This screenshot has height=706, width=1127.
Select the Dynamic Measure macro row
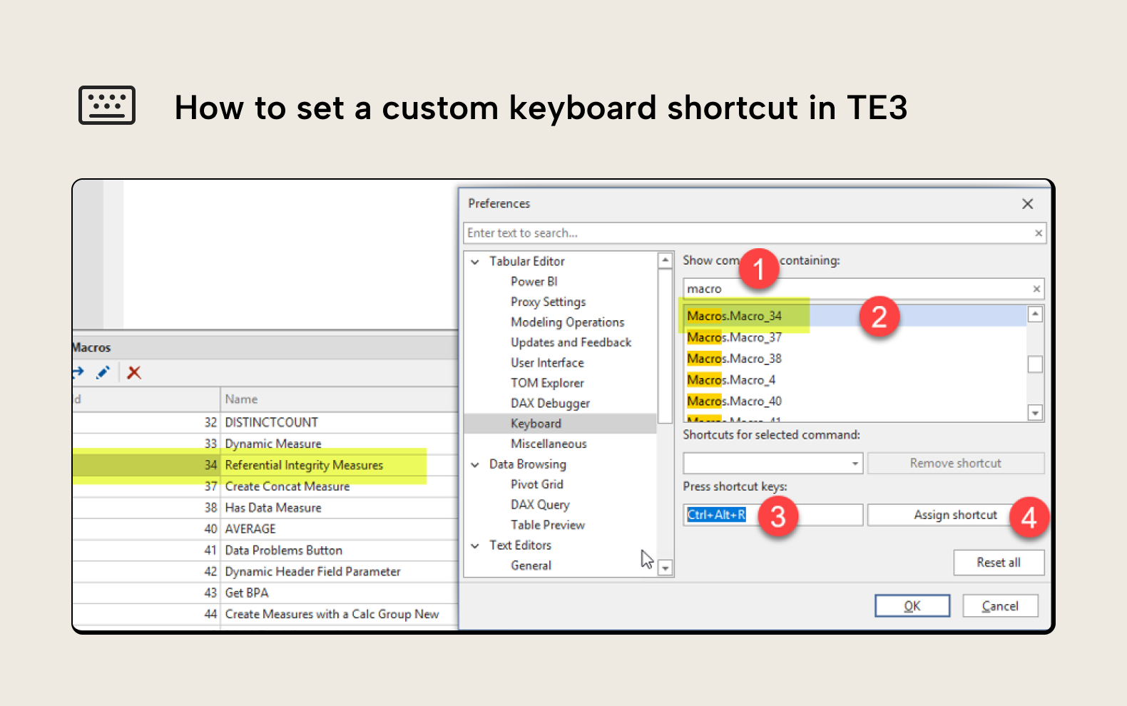tap(265, 444)
